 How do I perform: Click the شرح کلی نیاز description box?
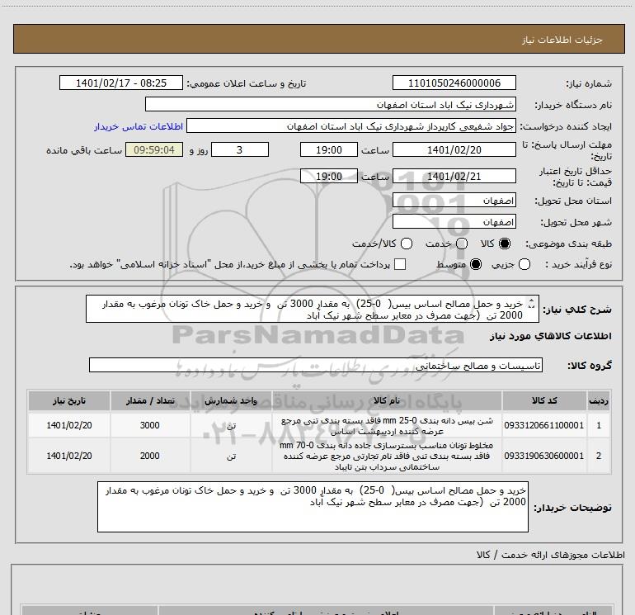(313, 309)
